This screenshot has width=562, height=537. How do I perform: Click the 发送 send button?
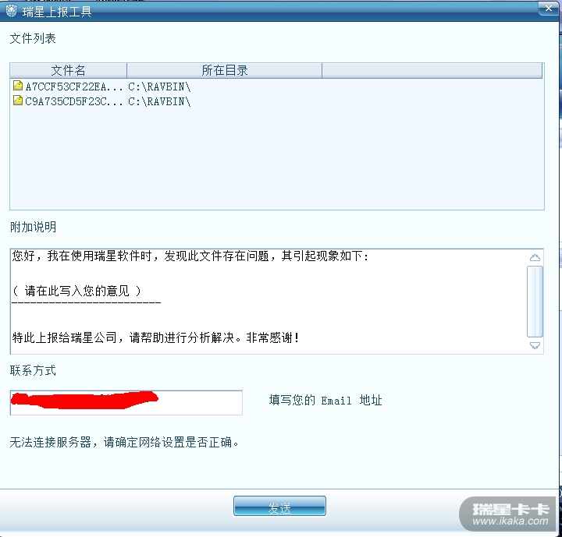coord(279,506)
